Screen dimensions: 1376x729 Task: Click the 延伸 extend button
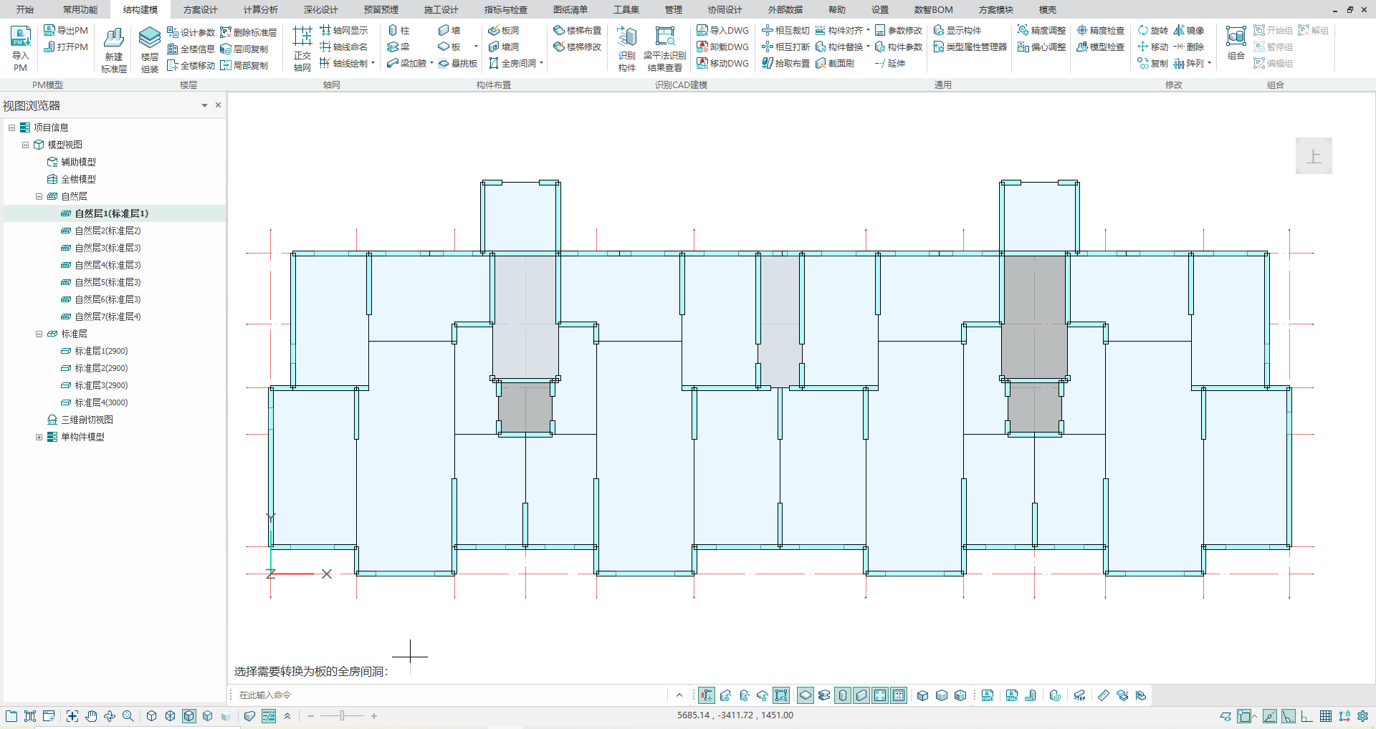890,63
